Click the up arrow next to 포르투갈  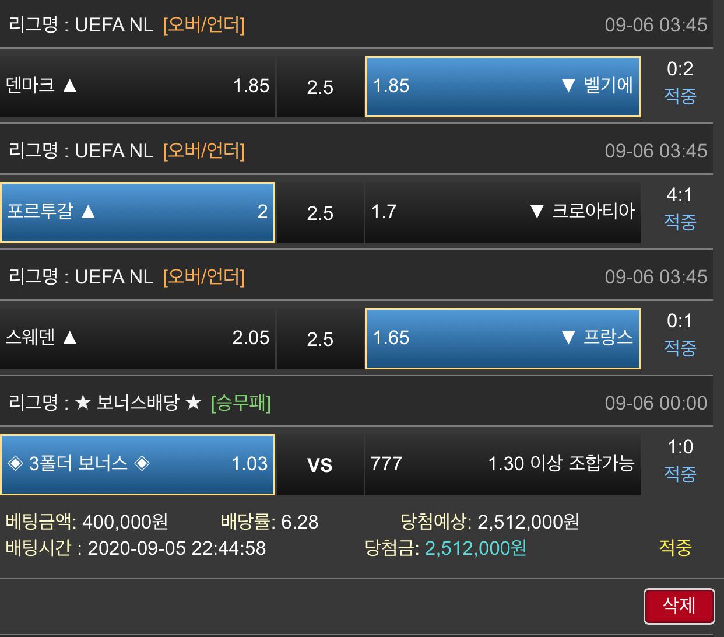[x=88, y=212]
